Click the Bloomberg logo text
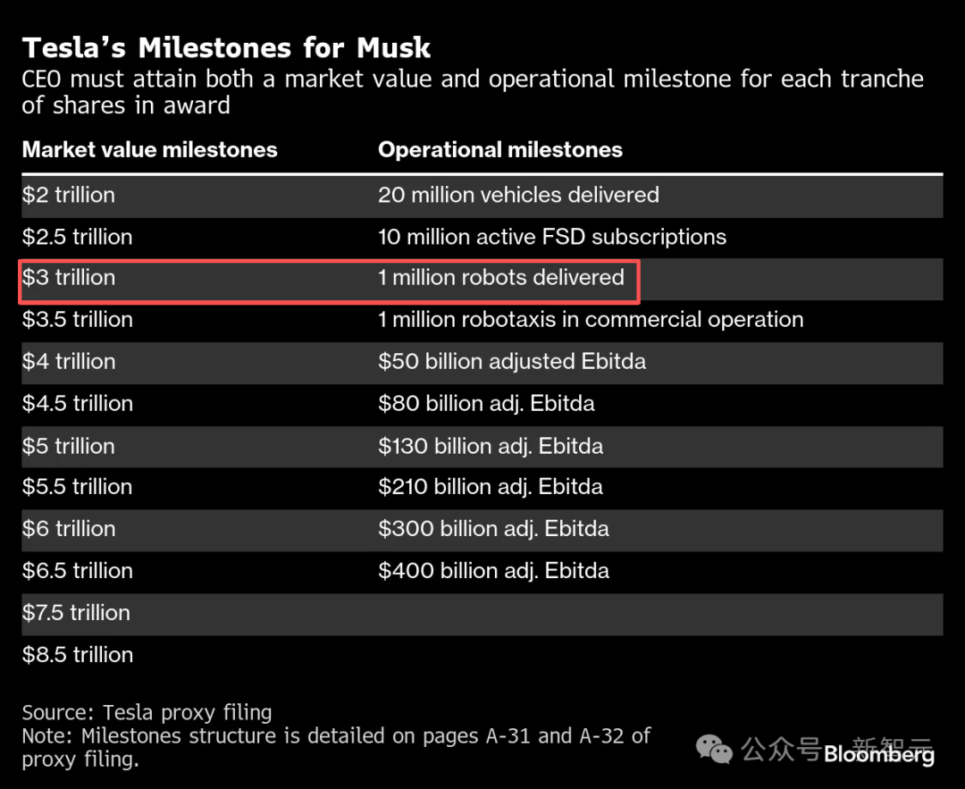This screenshot has height=789, width=965. pos(878,754)
